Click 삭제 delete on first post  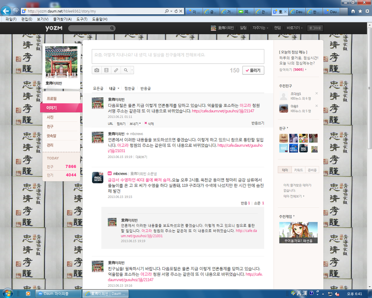pos(149,123)
